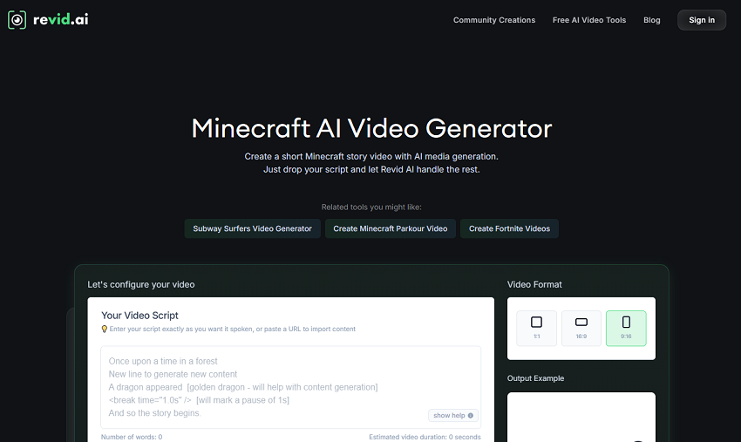Click the revid.ai wordmark
The image size is (741, 442).
click(x=60, y=19)
